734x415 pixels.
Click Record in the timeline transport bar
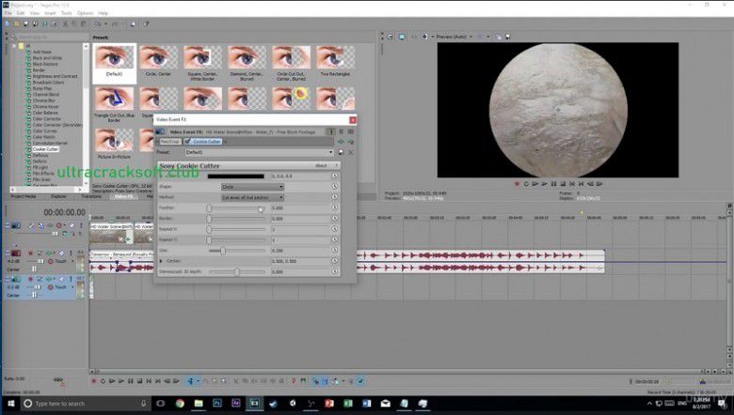point(93,381)
